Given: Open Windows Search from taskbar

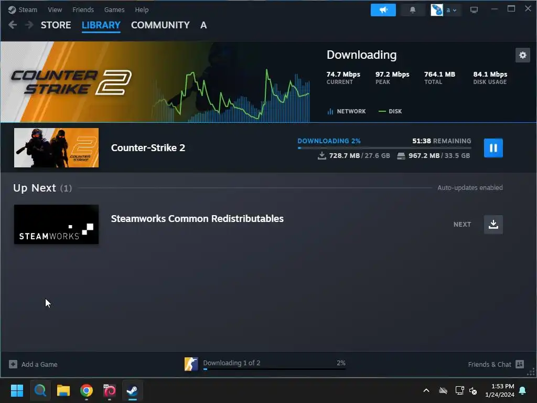Looking at the screenshot, I should tap(40, 390).
